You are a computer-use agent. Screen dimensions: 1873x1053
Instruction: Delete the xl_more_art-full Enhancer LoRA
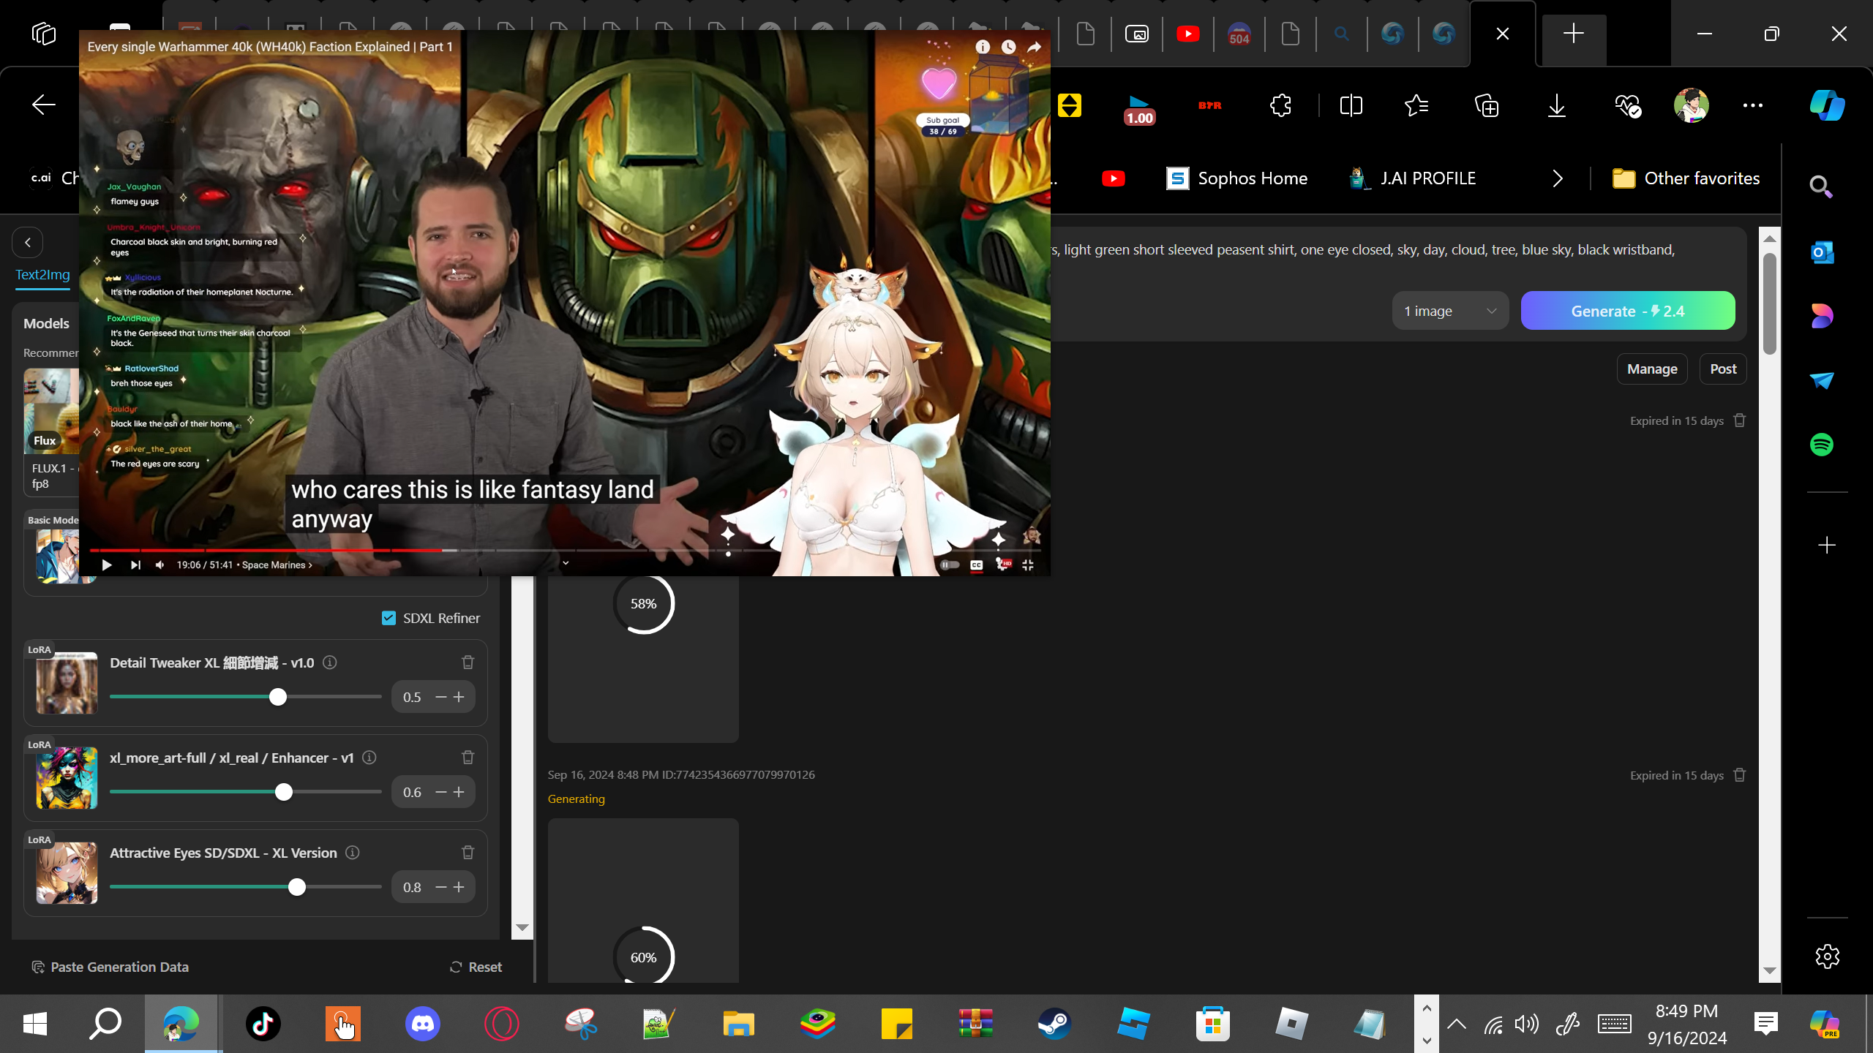tap(468, 758)
